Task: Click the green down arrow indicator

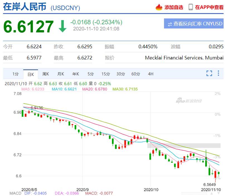Action: (62, 26)
